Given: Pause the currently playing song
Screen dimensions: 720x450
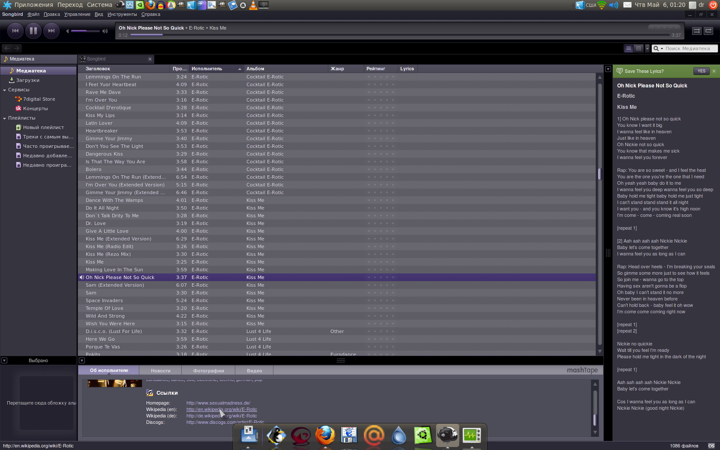Looking at the screenshot, I should (33, 31).
